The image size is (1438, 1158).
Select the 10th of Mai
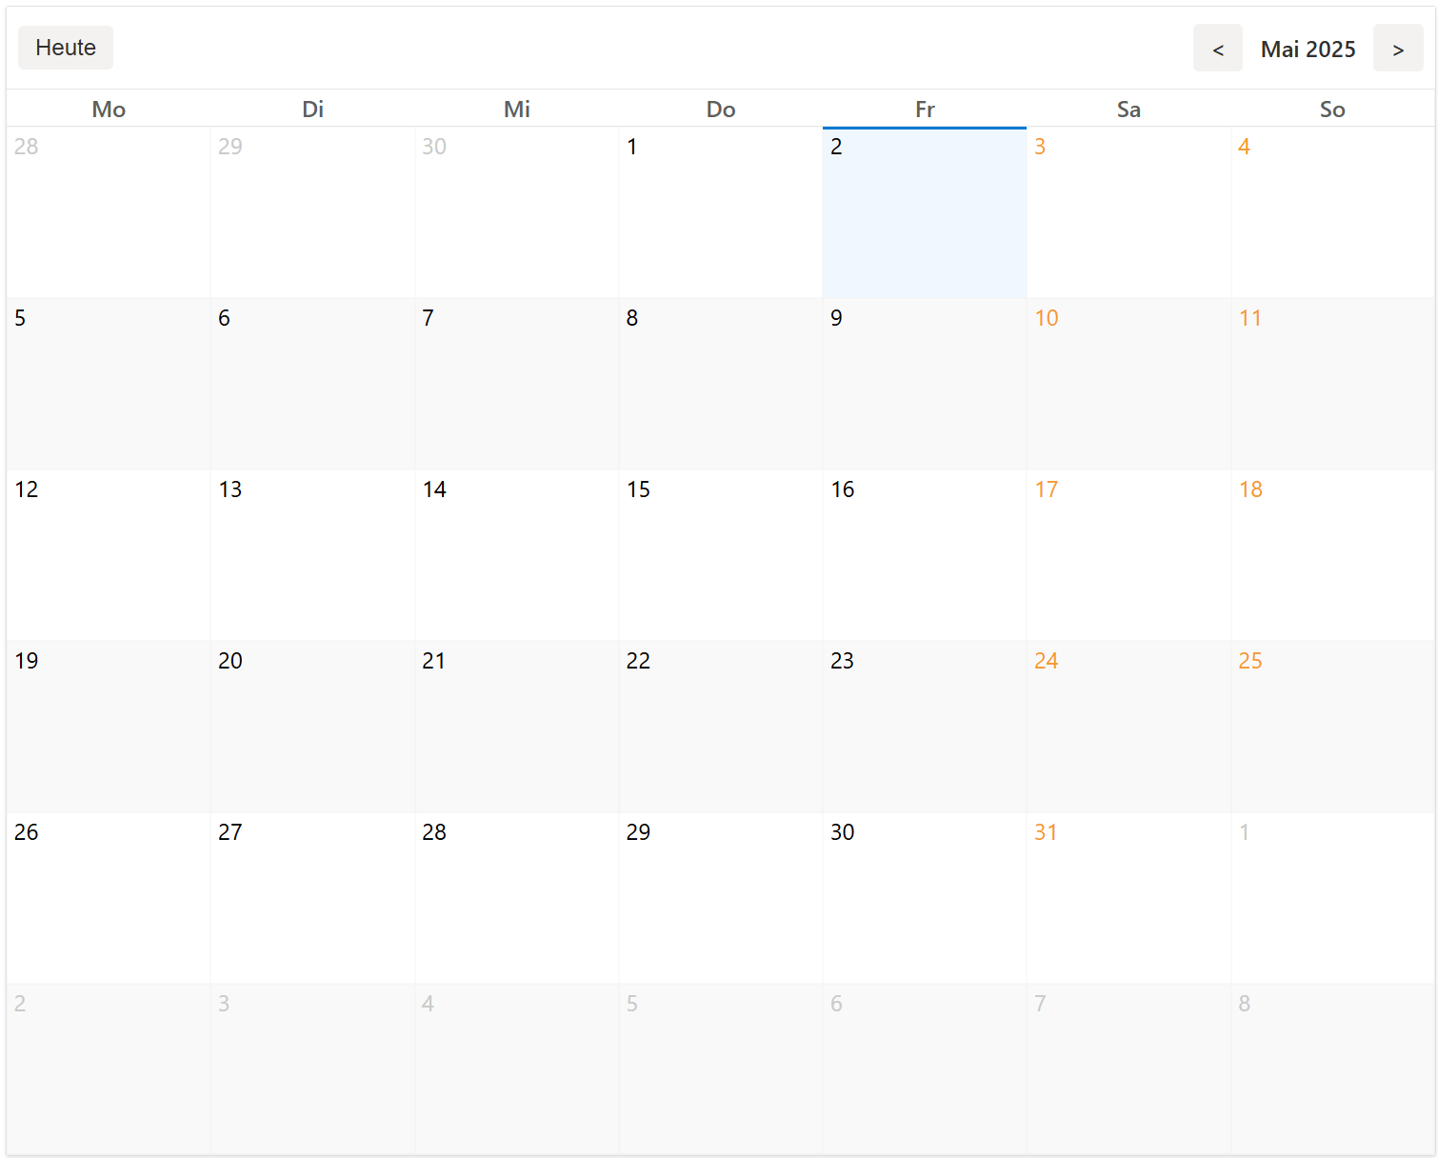coord(1128,383)
